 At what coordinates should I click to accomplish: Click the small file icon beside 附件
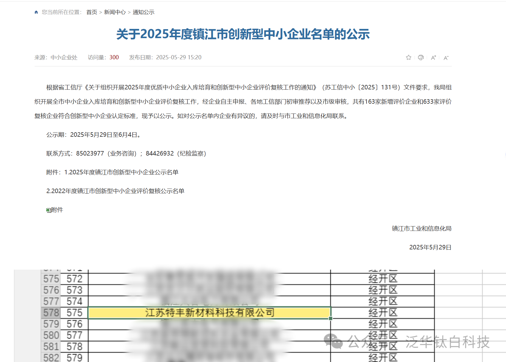tap(48, 210)
